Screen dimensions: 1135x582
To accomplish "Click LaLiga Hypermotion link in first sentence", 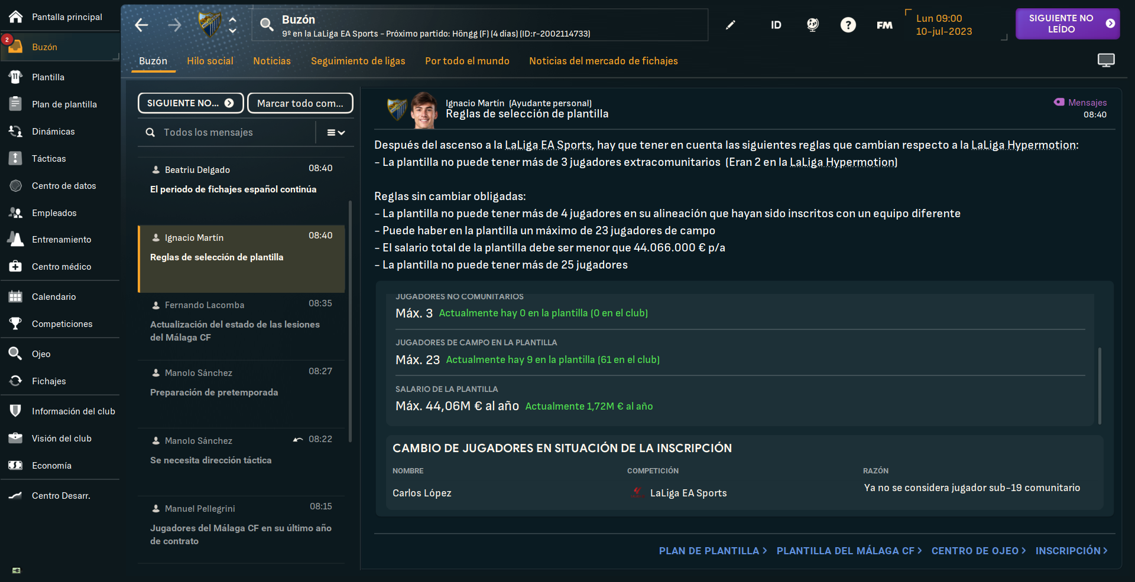I will (1024, 145).
